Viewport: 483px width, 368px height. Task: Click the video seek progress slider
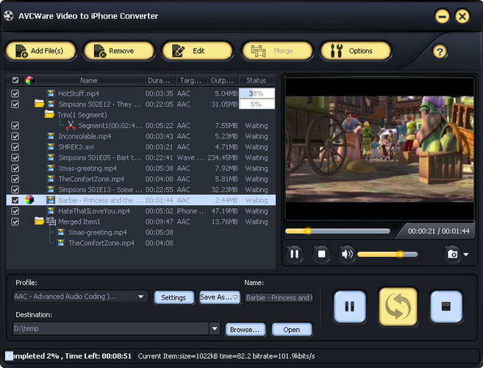(x=337, y=231)
